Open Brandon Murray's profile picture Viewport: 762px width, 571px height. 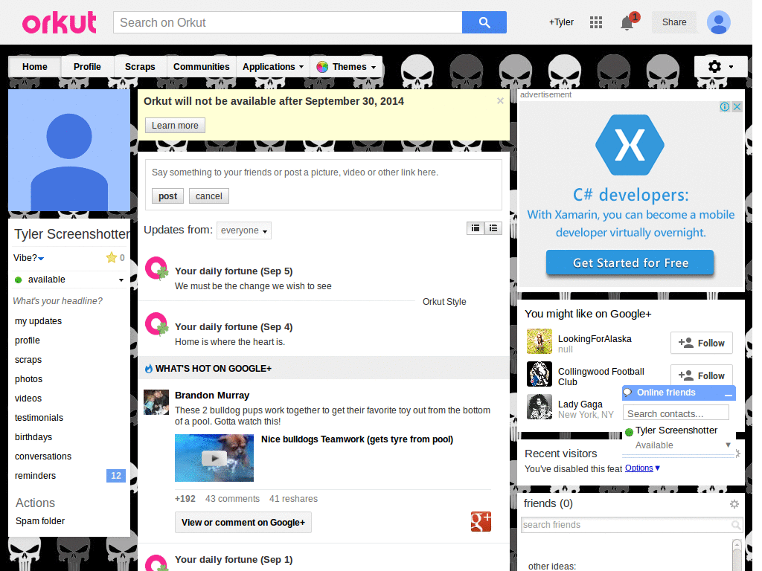tap(156, 402)
